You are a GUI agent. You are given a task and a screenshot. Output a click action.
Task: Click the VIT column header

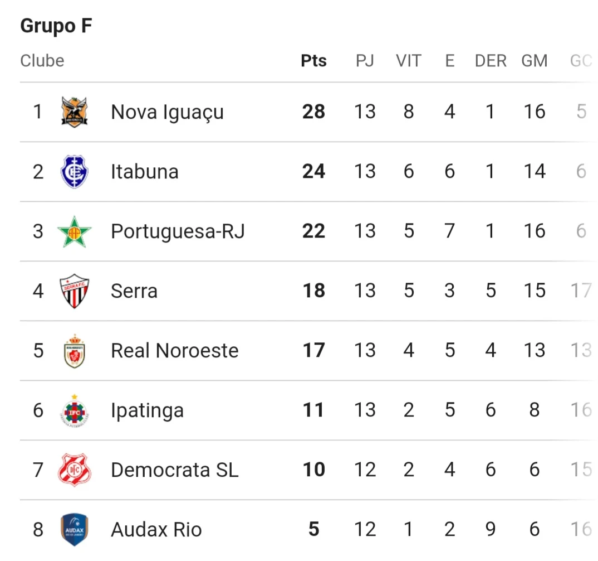pos(409,61)
